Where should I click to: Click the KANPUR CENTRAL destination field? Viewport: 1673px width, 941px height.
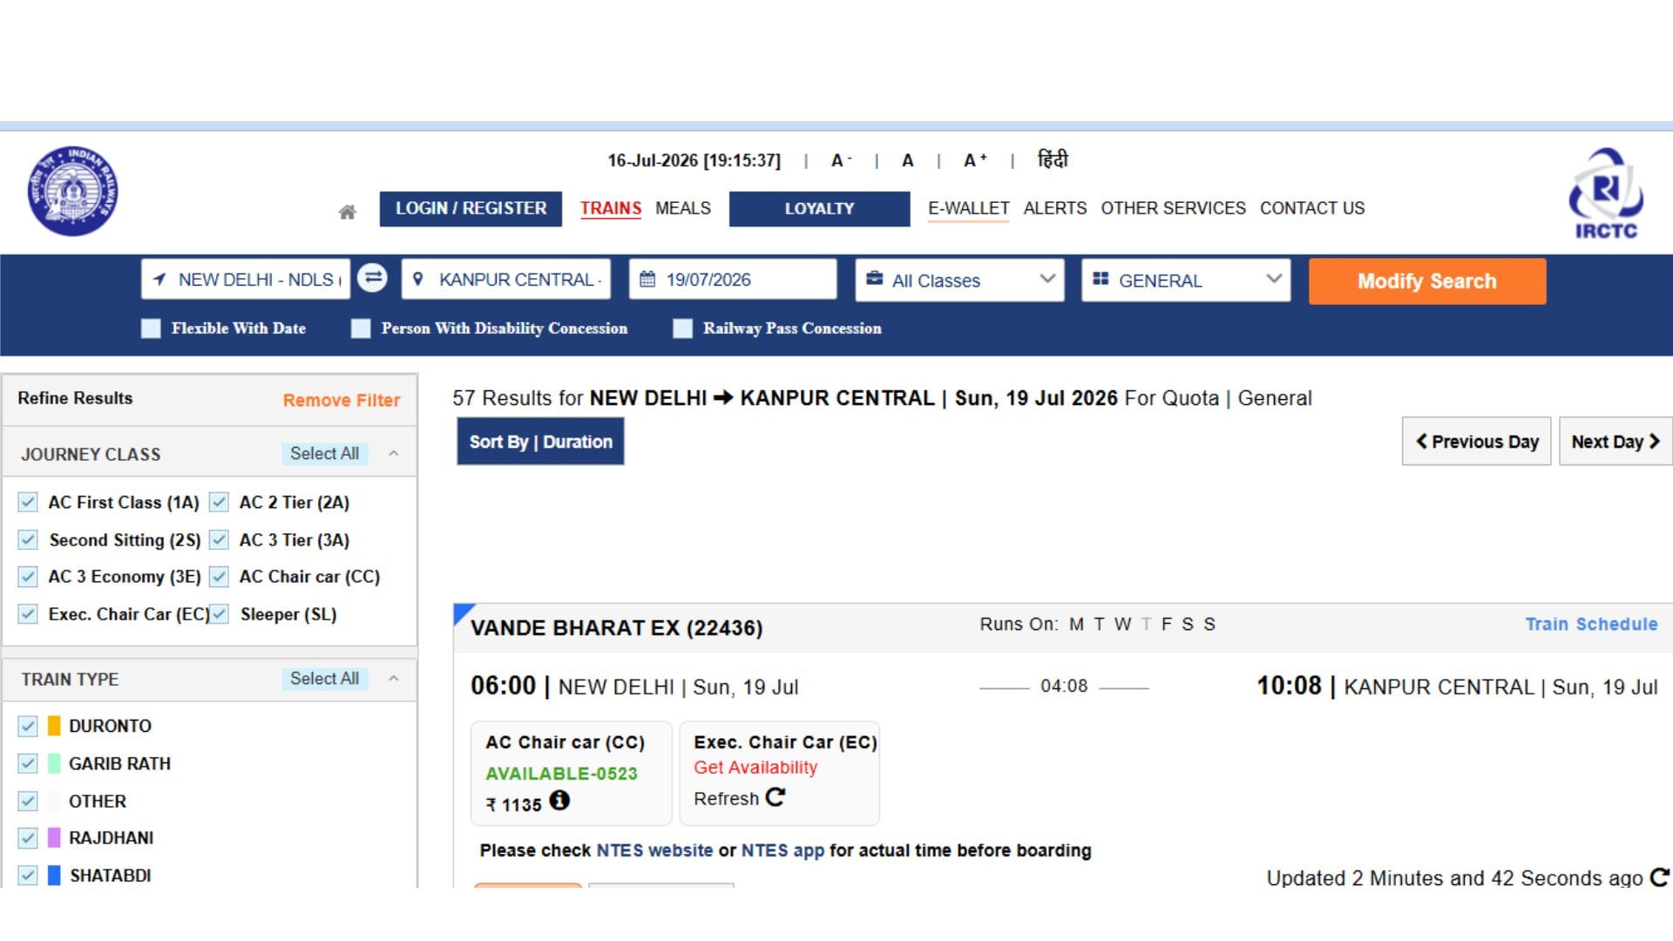click(506, 280)
